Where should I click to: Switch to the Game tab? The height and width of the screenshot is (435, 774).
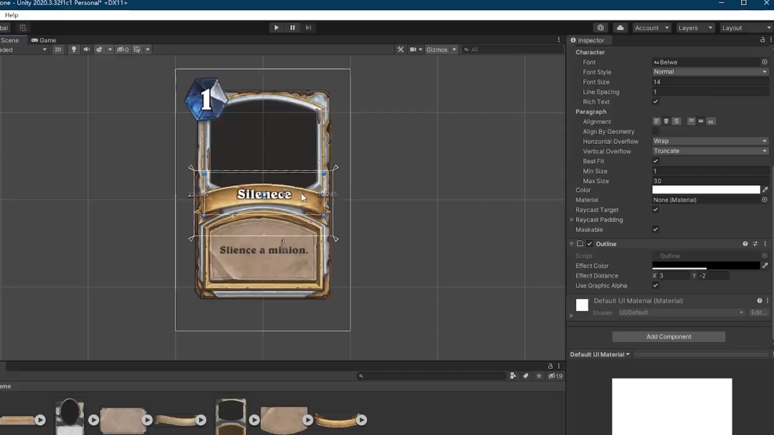44,40
